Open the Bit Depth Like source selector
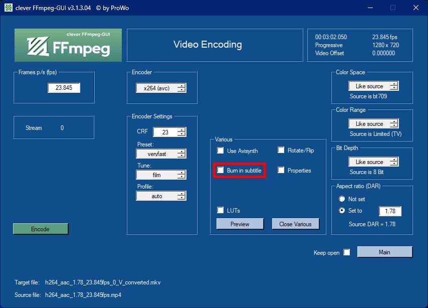The width and height of the screenshot is (428, 308). pyautogui.click(x=373, y=162)
